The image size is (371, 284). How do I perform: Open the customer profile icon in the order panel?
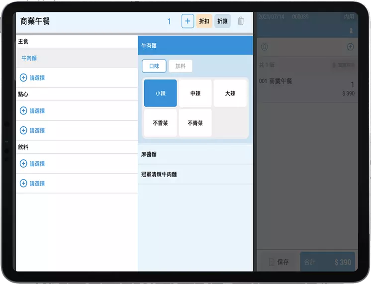click(265, 47)
